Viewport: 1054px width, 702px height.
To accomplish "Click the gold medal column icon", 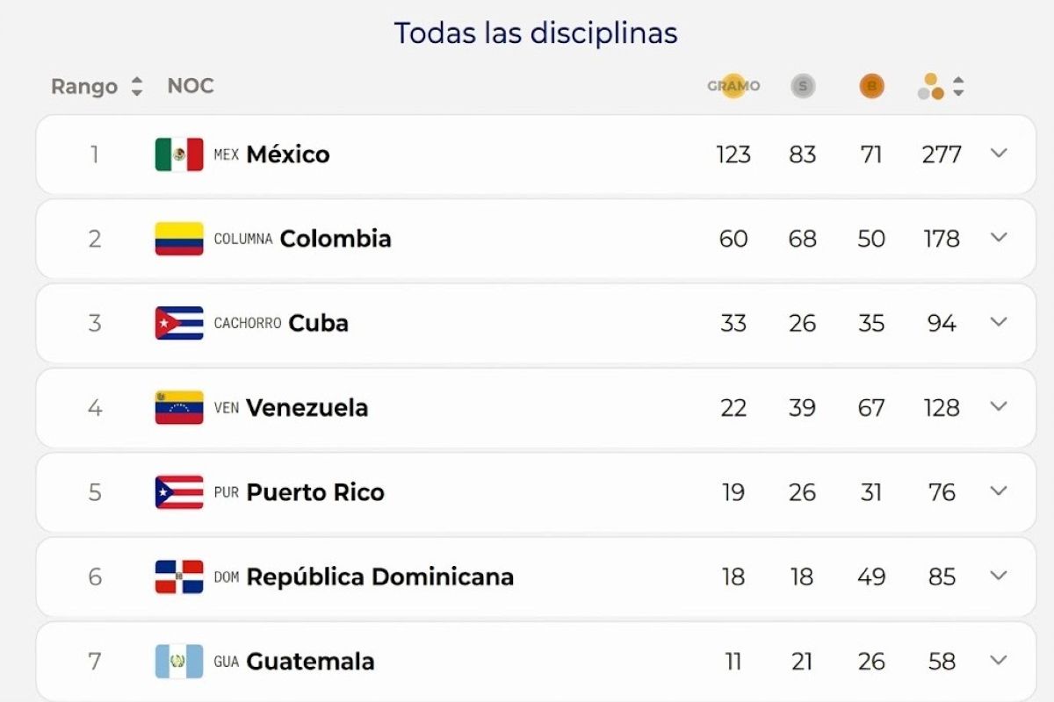I will tap(733, 86).
